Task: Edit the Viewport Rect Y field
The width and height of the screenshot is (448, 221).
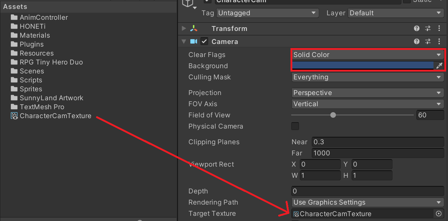Action: point(372,164)
